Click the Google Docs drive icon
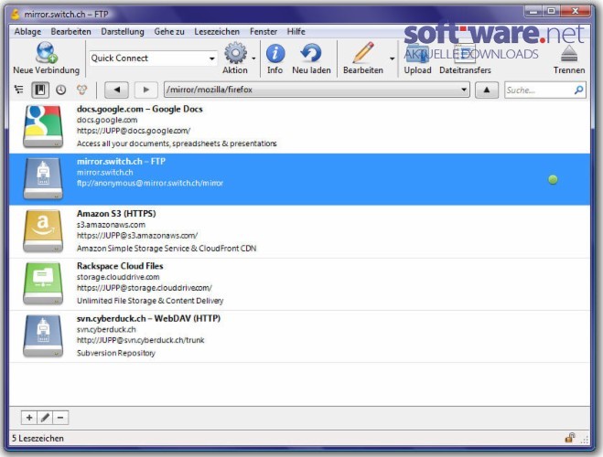The width and height of the screenshot is (603, 457). point(43,126)
